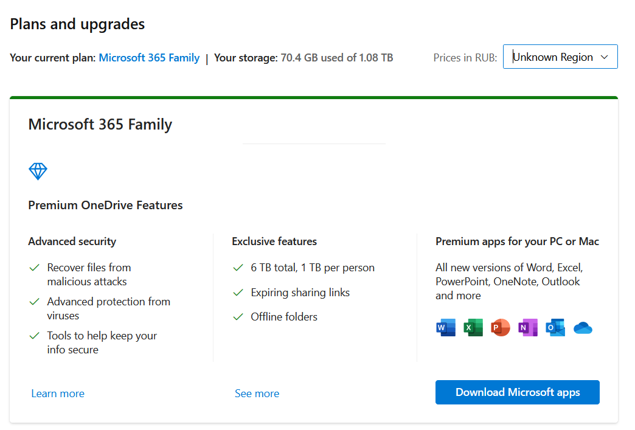Click checkmark beside Tools to help keep info secure
635x430 pixels.
click(x=35, y=336)
